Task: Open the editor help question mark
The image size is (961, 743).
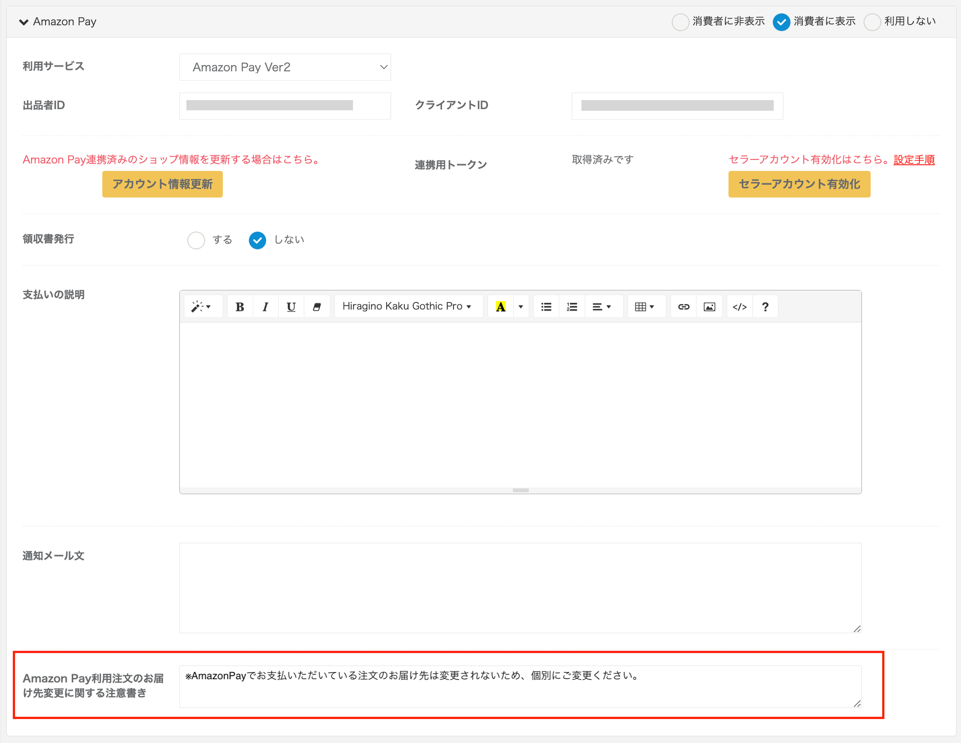Action: coord(765,307)
